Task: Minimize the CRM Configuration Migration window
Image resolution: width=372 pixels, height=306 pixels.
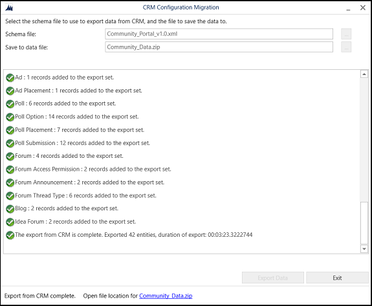Action: [348, 8]
